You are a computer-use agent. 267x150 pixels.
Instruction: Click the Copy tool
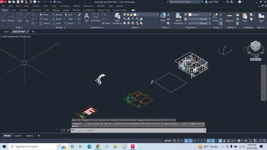point(44,19)
